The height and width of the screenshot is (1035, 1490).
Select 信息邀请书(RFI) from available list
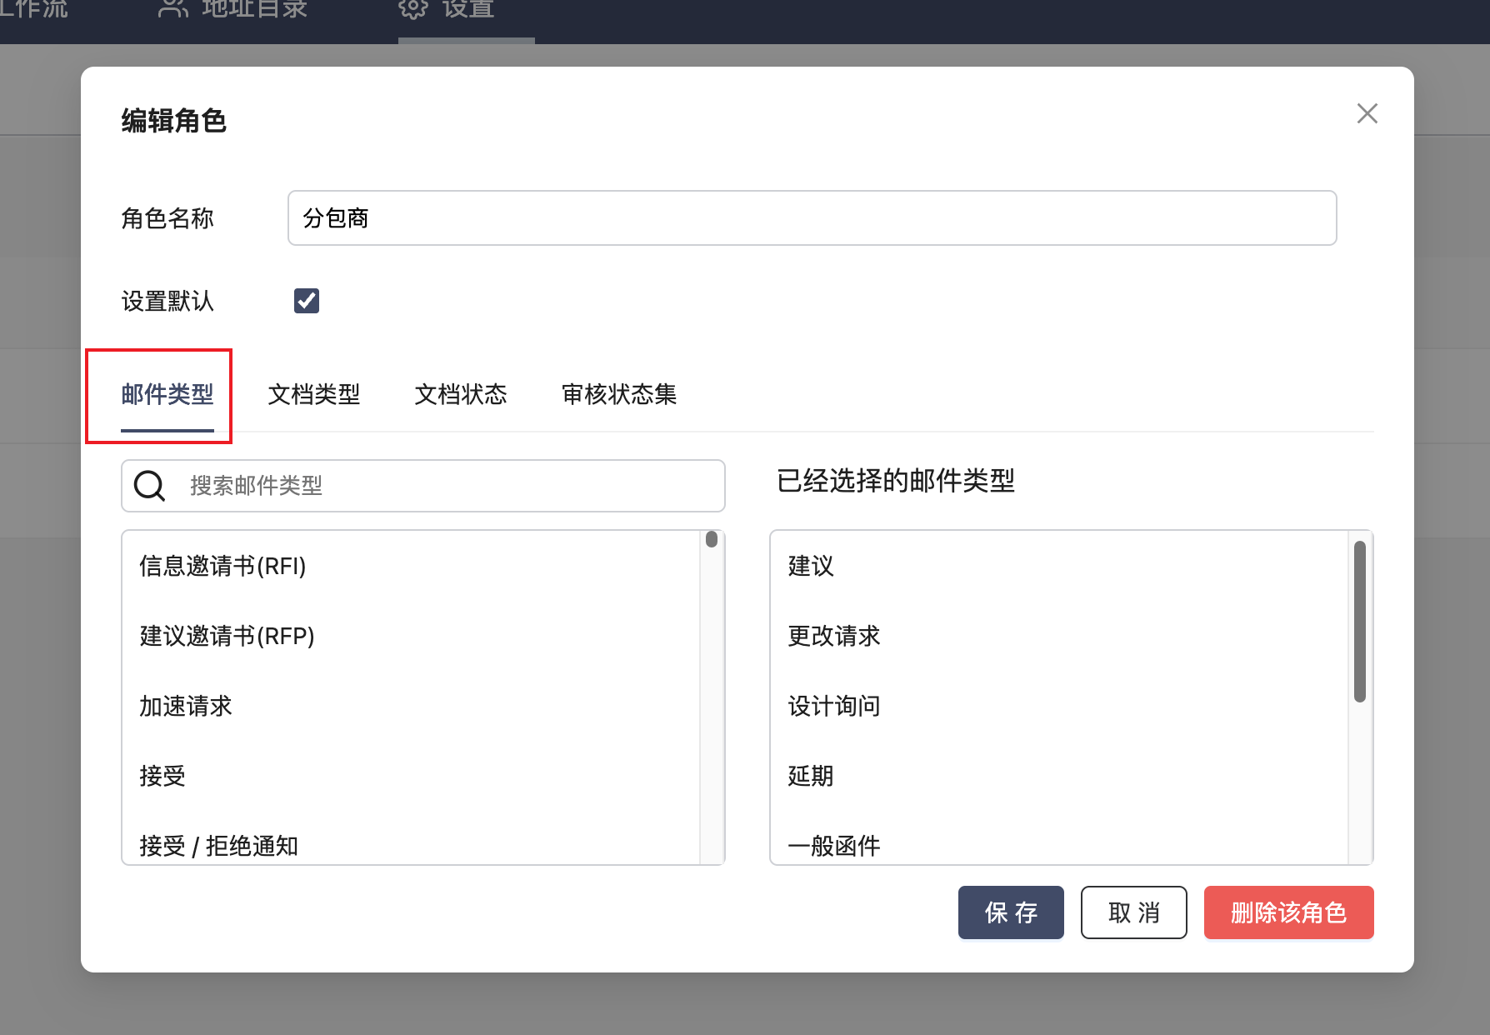pos(223,567)
